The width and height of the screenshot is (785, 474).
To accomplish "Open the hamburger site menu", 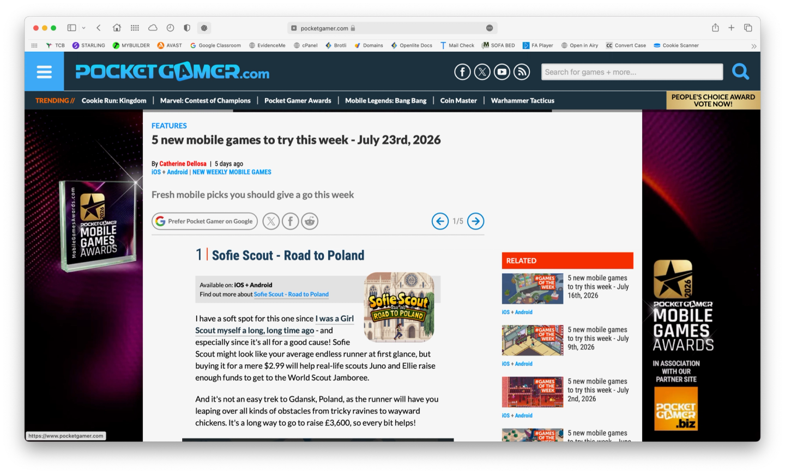I will 44,71.
